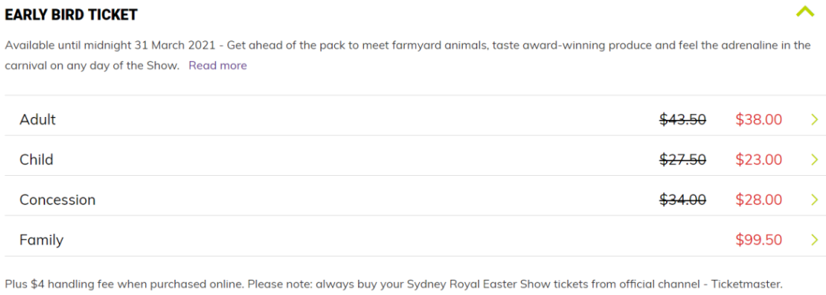Click the arrow icon for Concession ticket
Viewport: 826px width, 295px height.
[x=815, y=199]
